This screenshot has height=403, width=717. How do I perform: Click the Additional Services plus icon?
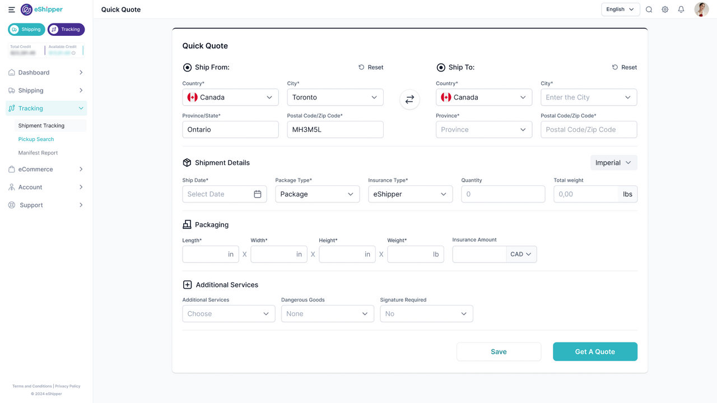[187, 285]
